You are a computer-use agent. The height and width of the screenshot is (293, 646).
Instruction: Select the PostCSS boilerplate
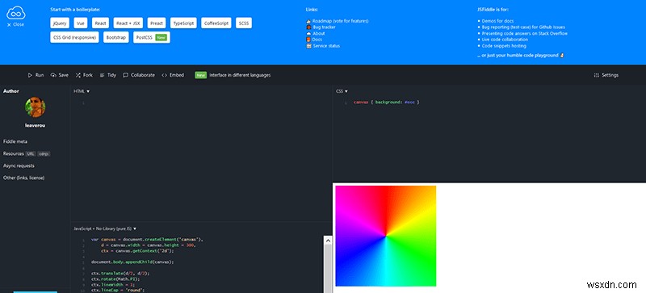(x=152, y=37)
